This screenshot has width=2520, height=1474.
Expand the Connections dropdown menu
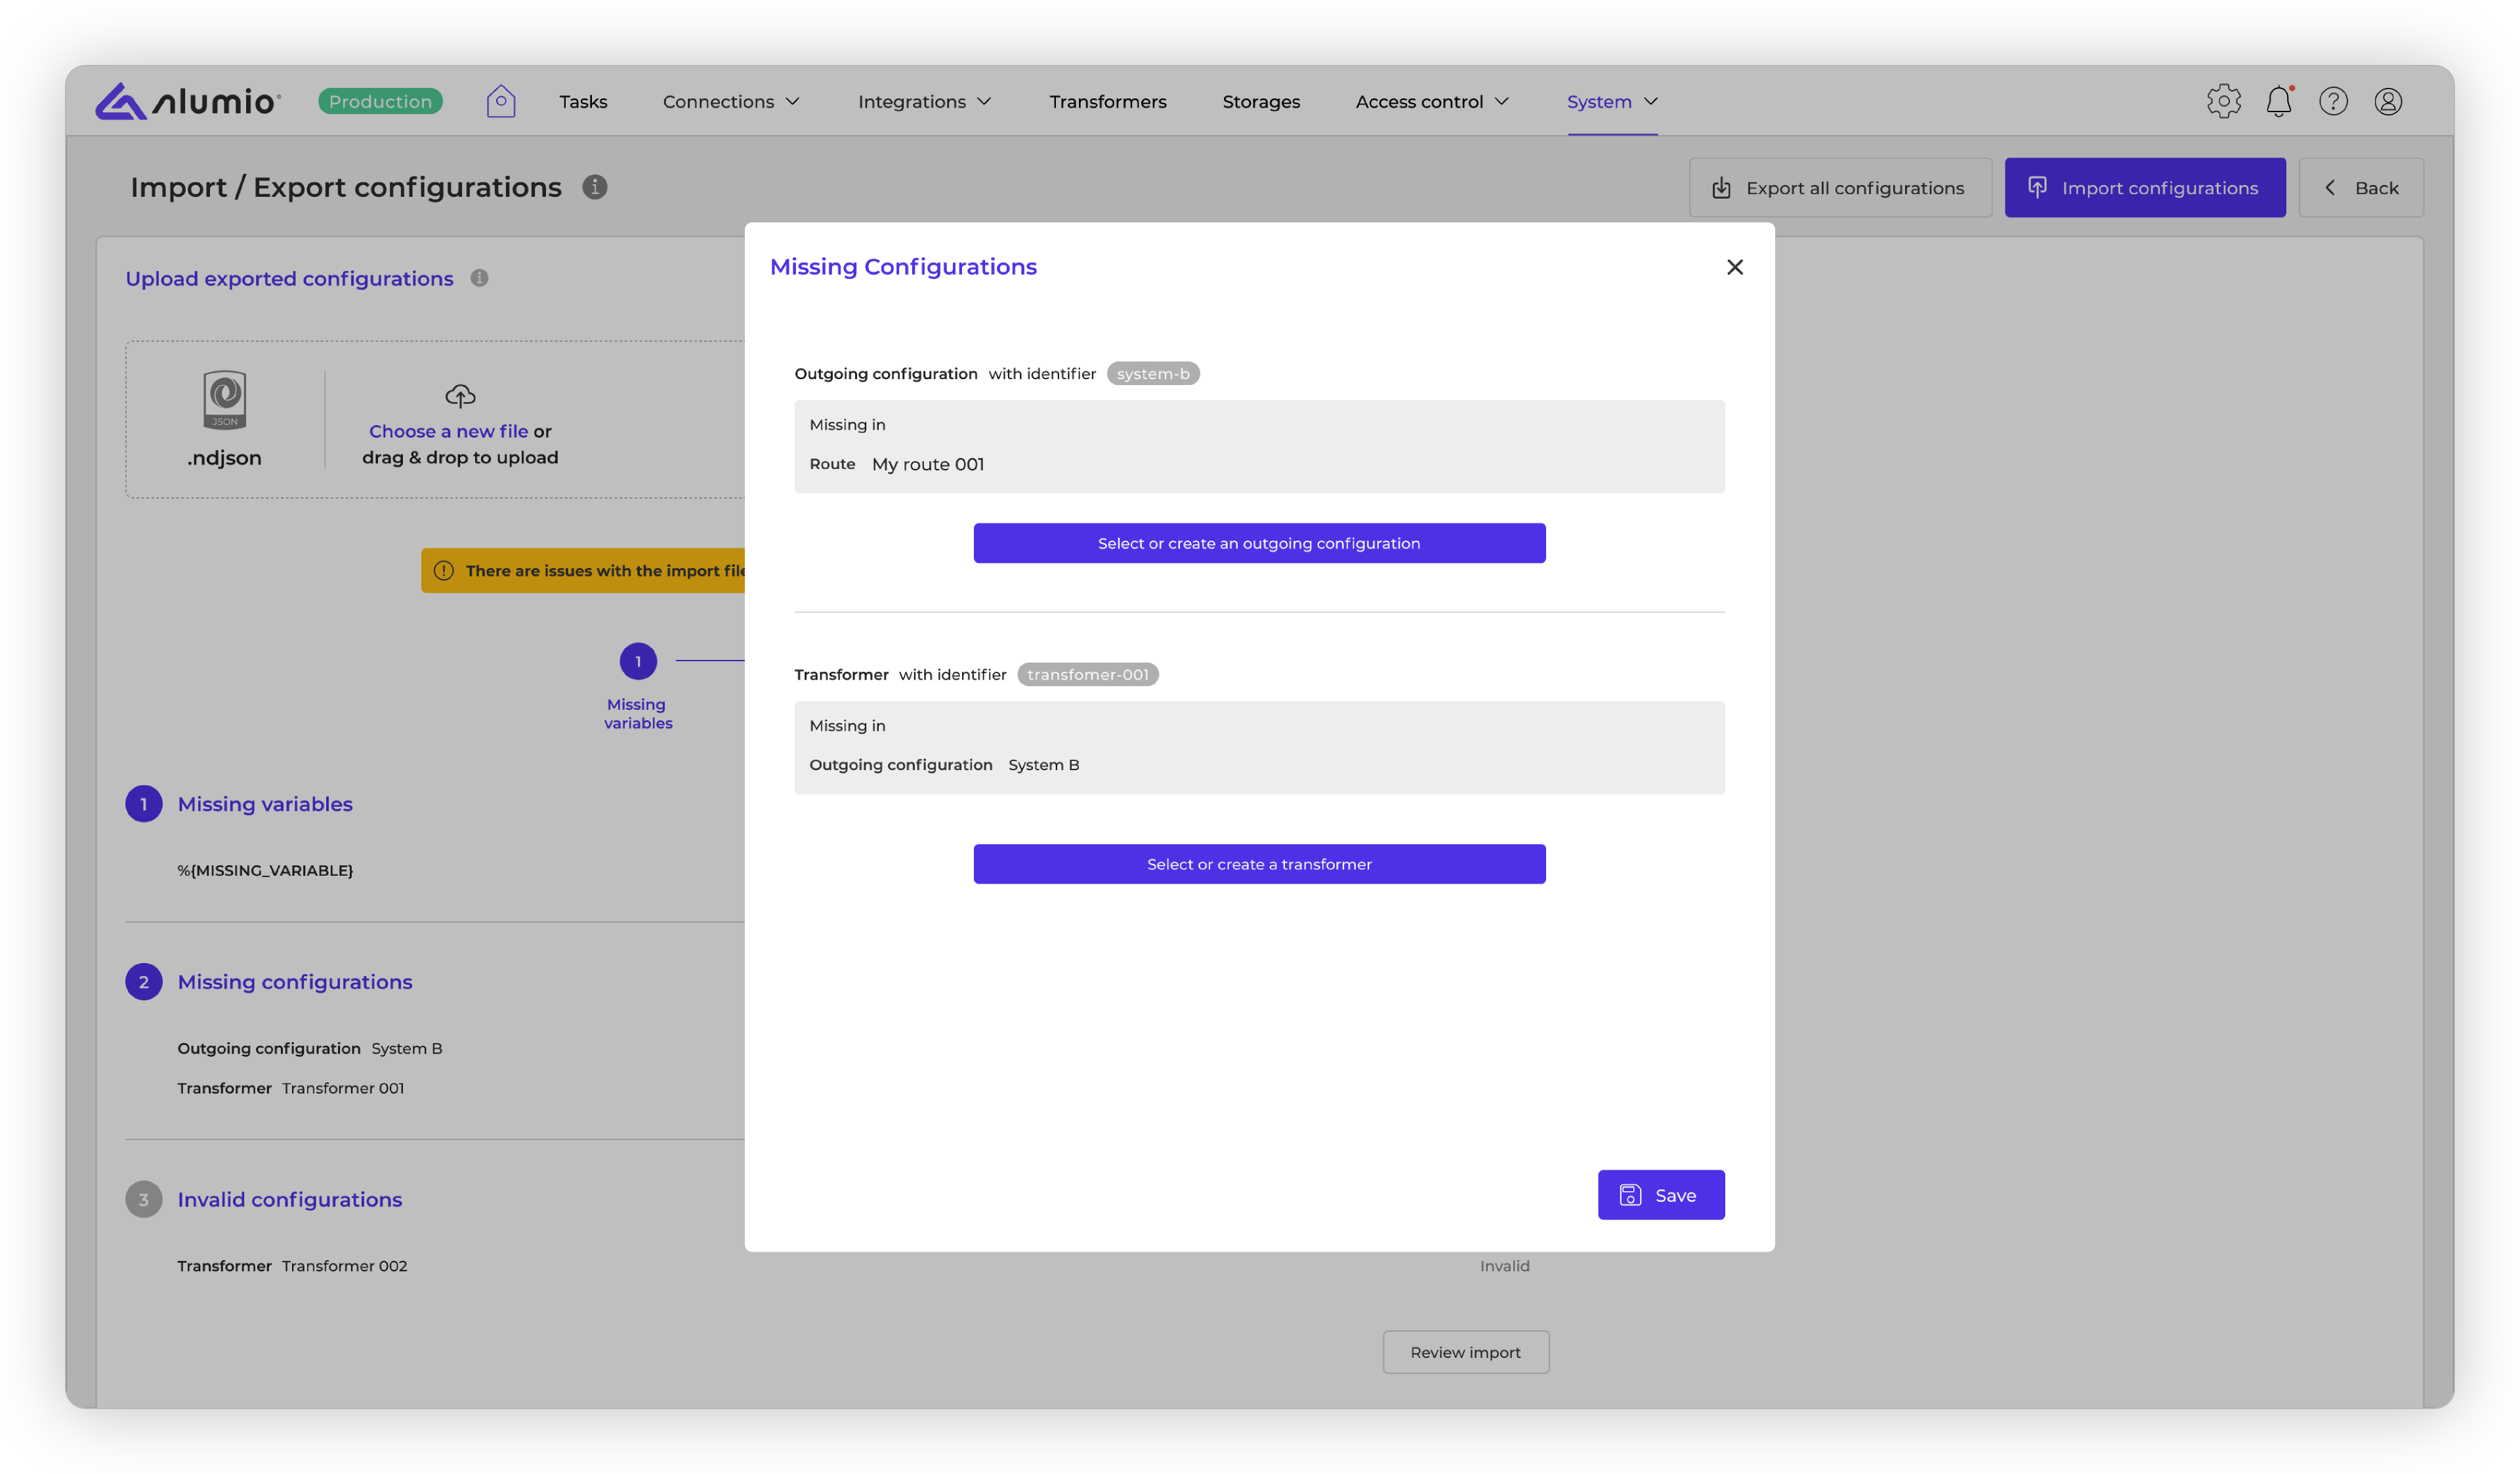tap(731, 101)
